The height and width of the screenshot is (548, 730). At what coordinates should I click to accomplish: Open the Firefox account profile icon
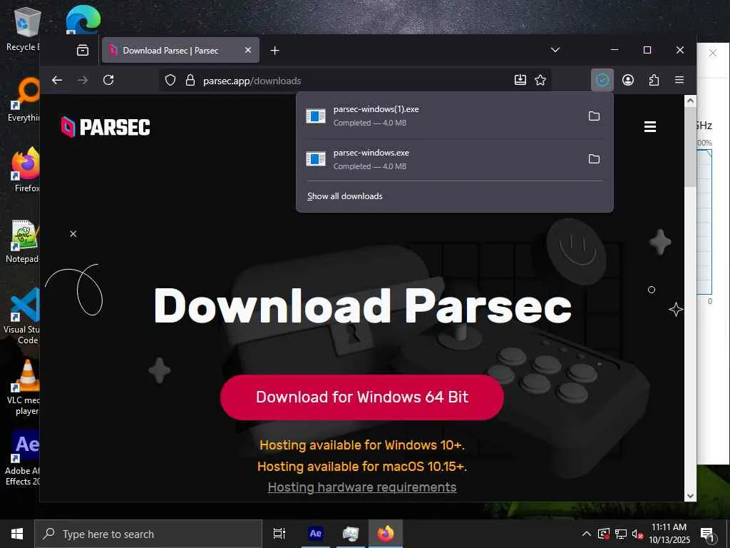point(628,80)
